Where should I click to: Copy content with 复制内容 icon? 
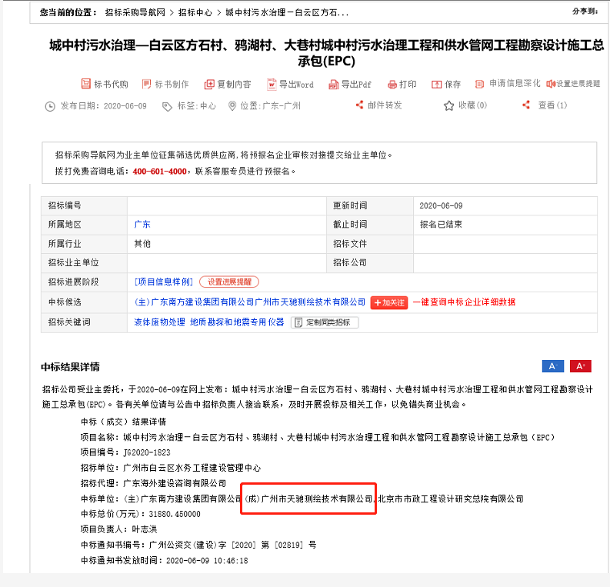[x=209, y=84]
